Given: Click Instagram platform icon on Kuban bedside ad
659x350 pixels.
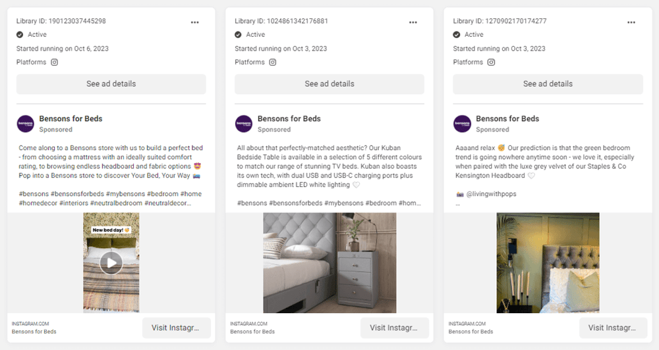Looking at the screenshot, I should point(273,62).
